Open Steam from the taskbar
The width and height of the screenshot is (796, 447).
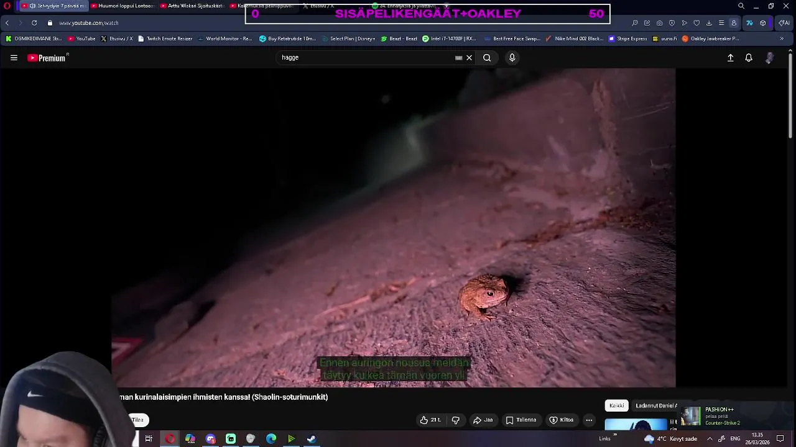point(312,439)
